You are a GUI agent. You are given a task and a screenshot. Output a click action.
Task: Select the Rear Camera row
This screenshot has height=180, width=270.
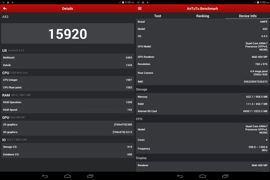[202, 73]
